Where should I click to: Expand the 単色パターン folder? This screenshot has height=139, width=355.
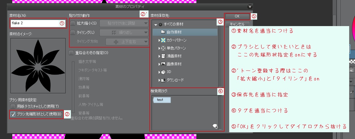[159, 48]
